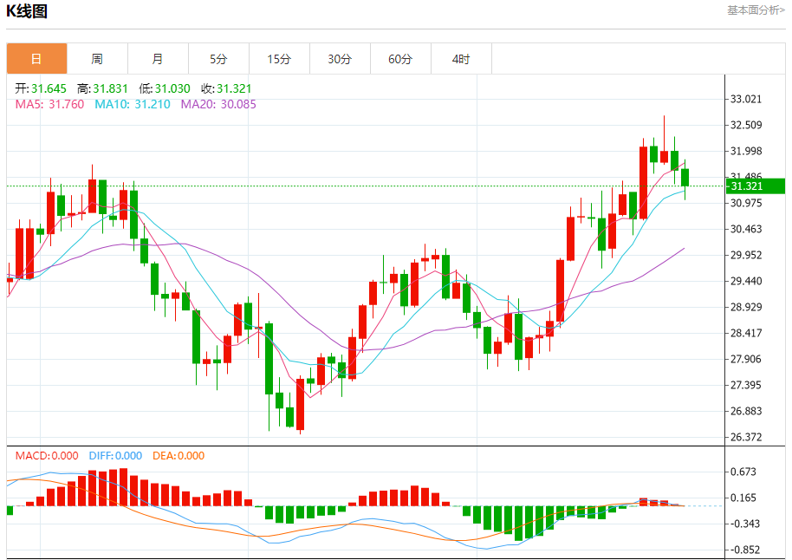792x560 pixels.
Task: Click the 收:31.321 close price value
Action: (226, 89)
